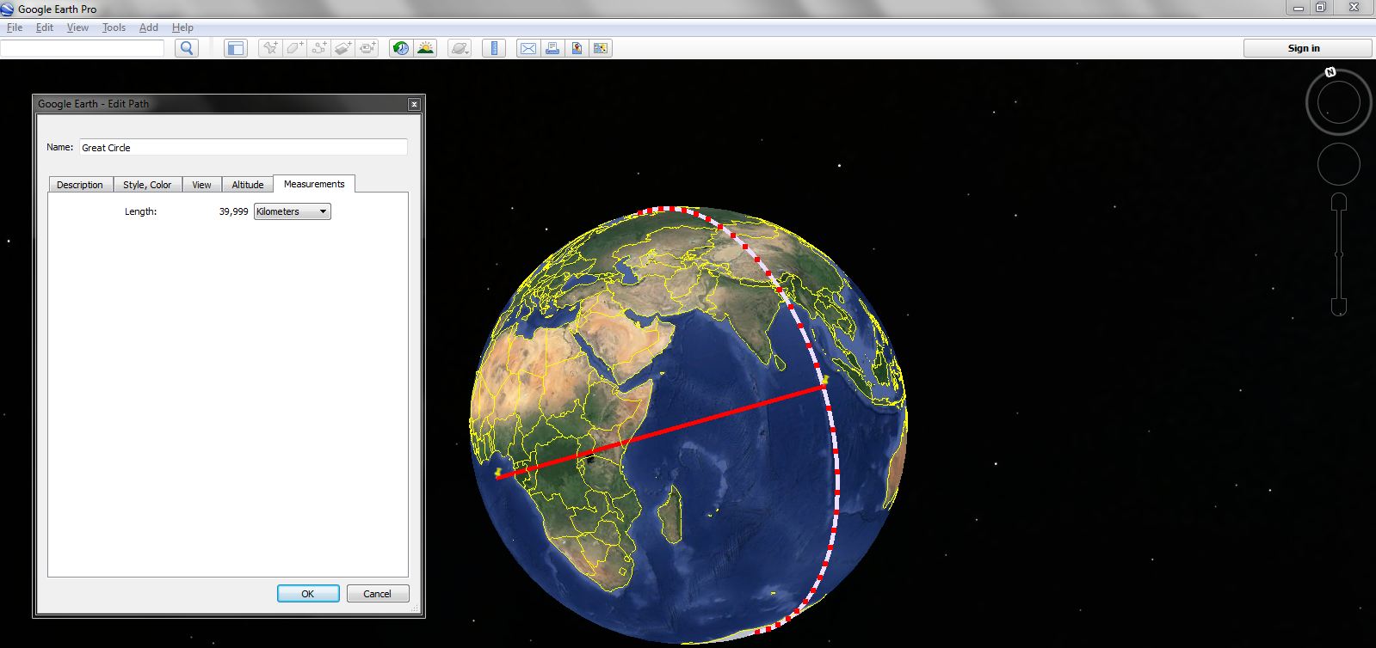Click Cancel in Edit Path dialog
The width and height of the screenshot is (1376, 648).
pos(378,594)
